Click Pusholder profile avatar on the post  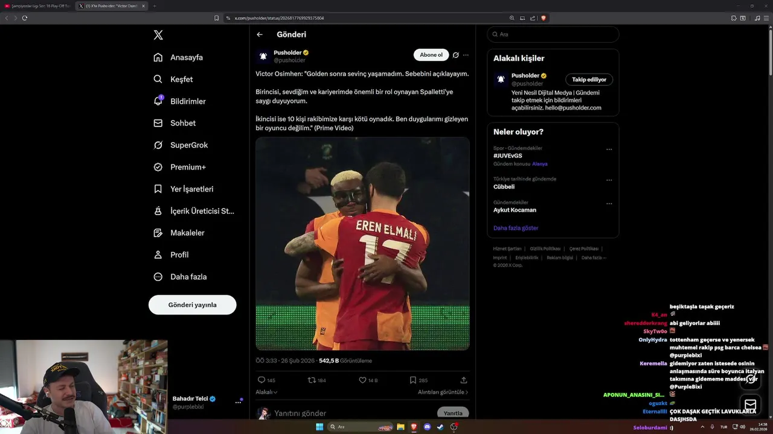[x=263, y=56]
